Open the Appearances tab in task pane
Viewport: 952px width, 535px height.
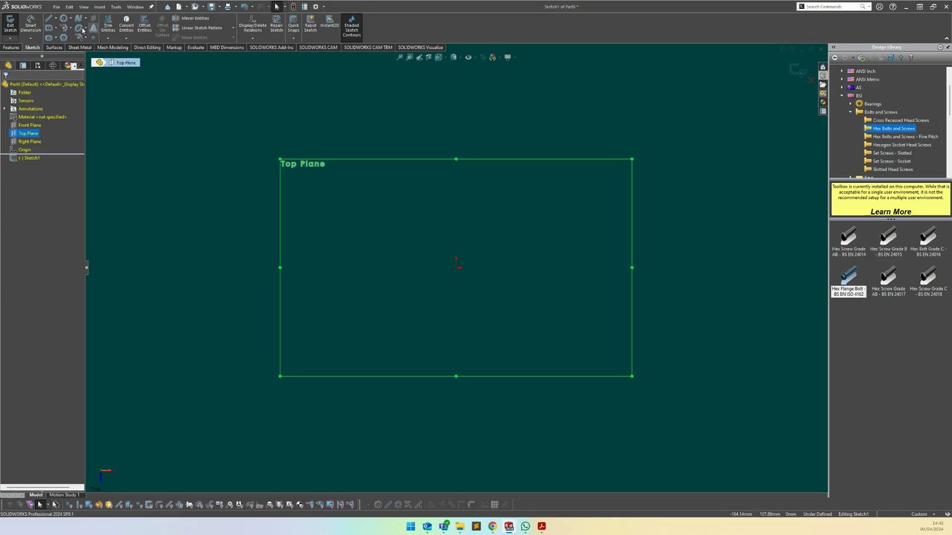pyautogui.click(x=823, y=102)
